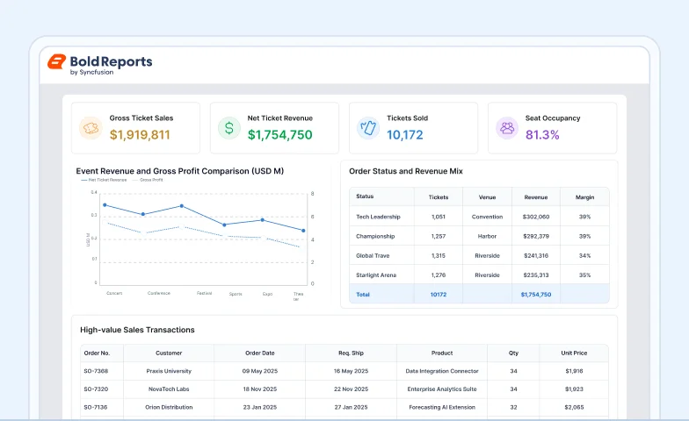This screenshot has width=689, height=421.
Task: Select the 81.3% seat occupancy value
Action: click(542, 135)
